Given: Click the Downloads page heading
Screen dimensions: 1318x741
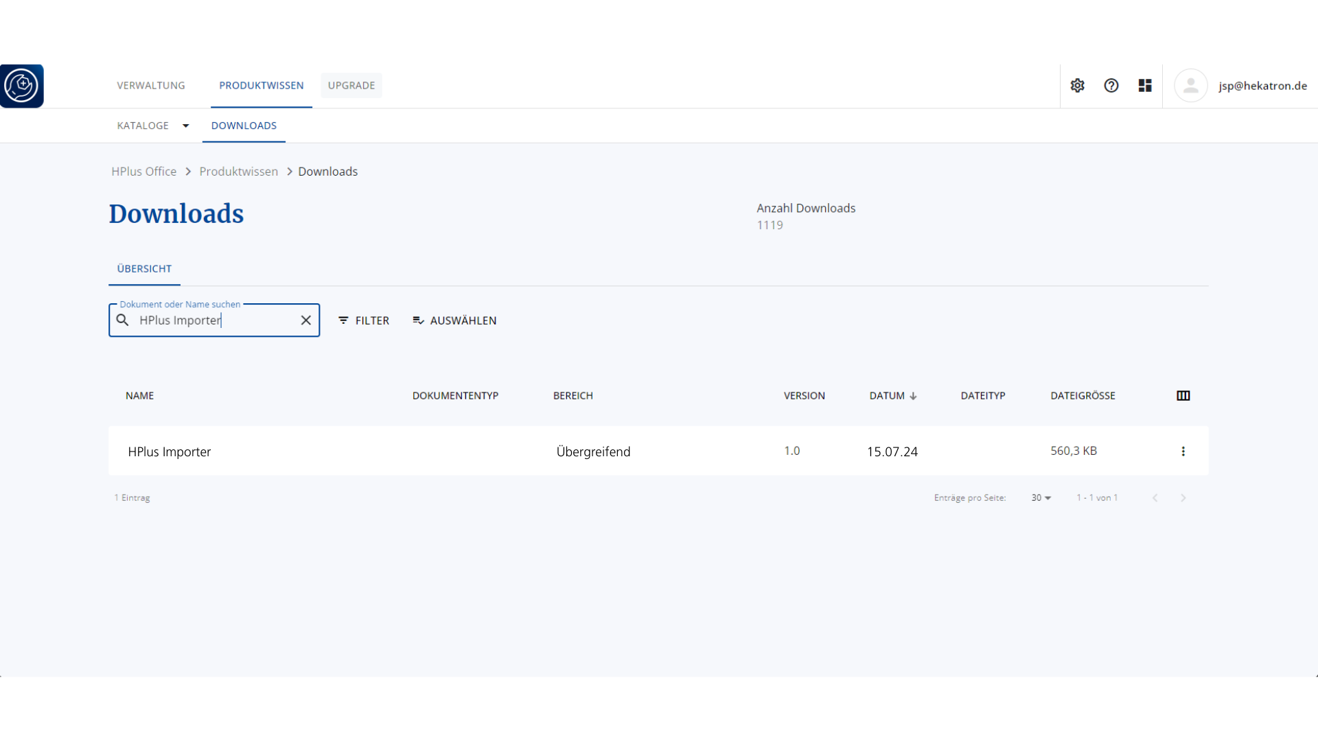Looking at the screenshot, I should pyautogui.click(x=176, y=214).
